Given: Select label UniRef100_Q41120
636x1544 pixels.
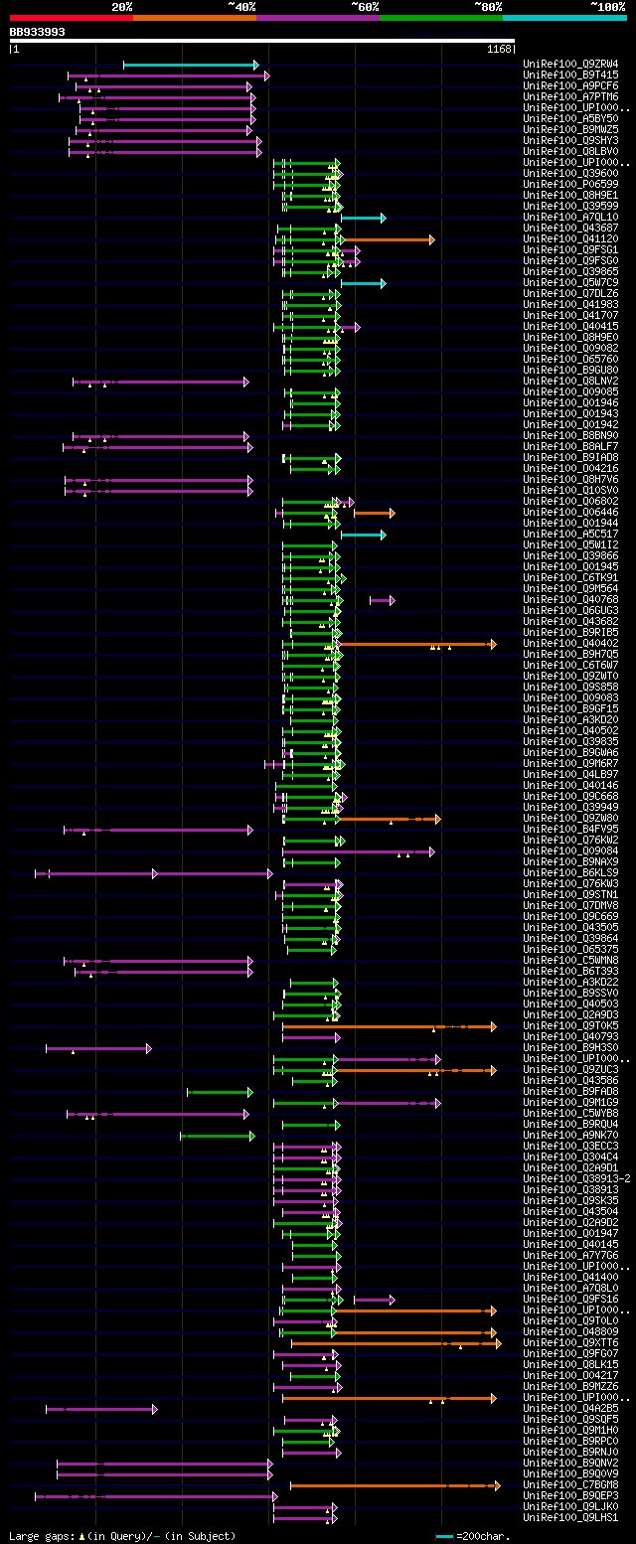Looking at the screenshot, I should pos(570,238).
